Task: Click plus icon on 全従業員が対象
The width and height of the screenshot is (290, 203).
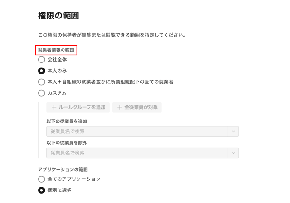Action: point(119,107)
